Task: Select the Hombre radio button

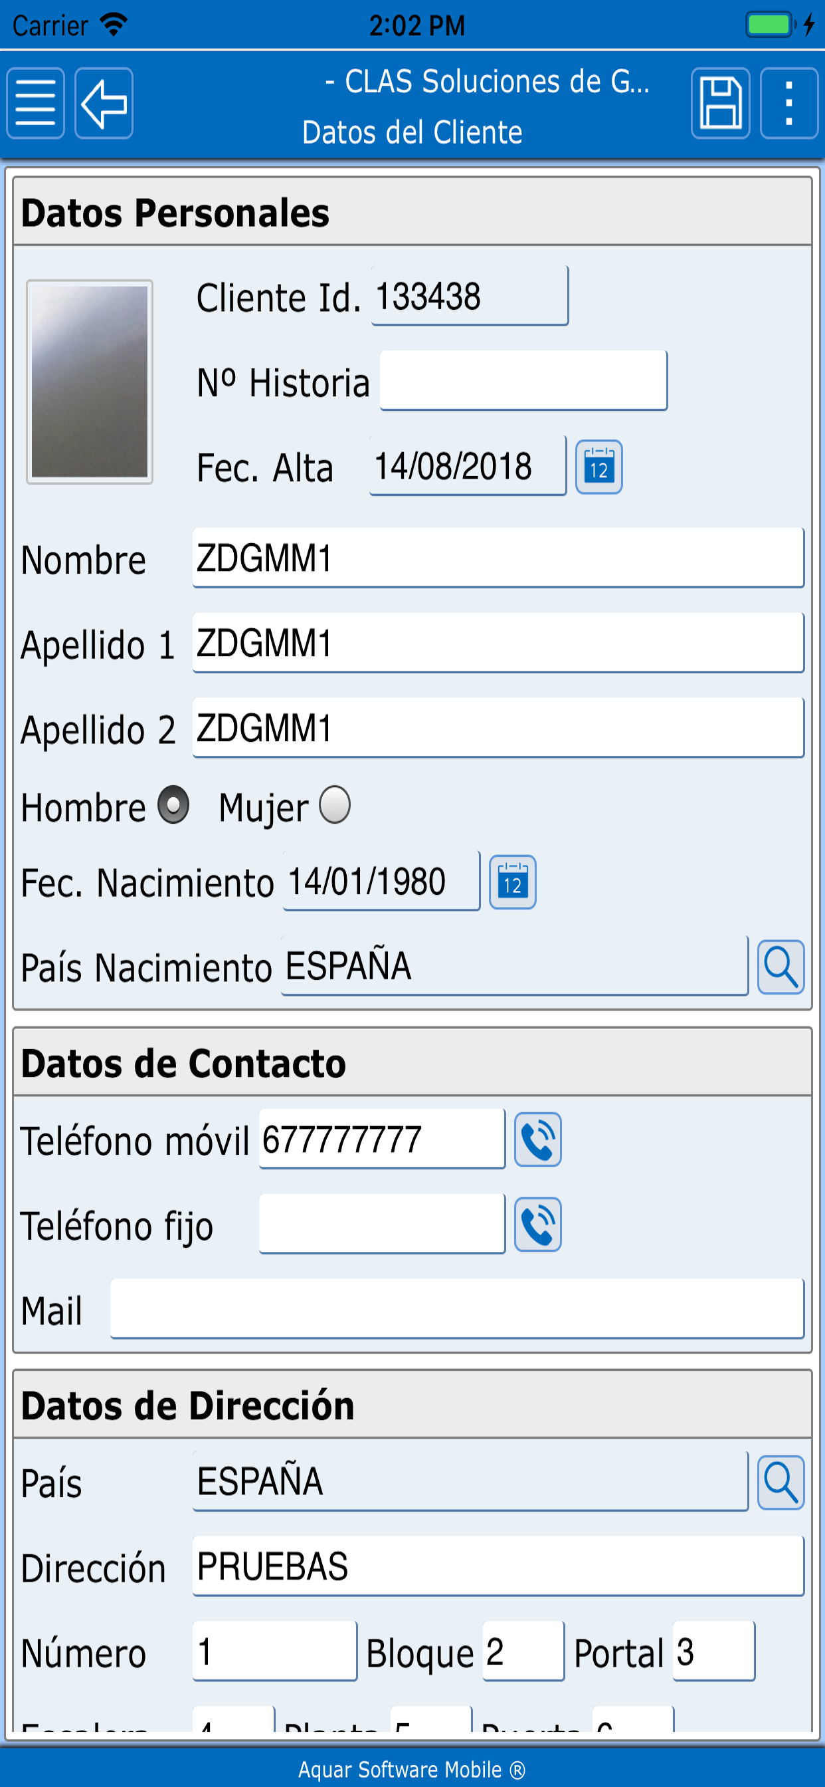Action: 174,805
